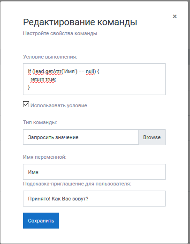The width and height of the screenshot is (190, 244).
Task: Click Browse to choose command type
Action: pyautogui.click(x=152, y=137)
